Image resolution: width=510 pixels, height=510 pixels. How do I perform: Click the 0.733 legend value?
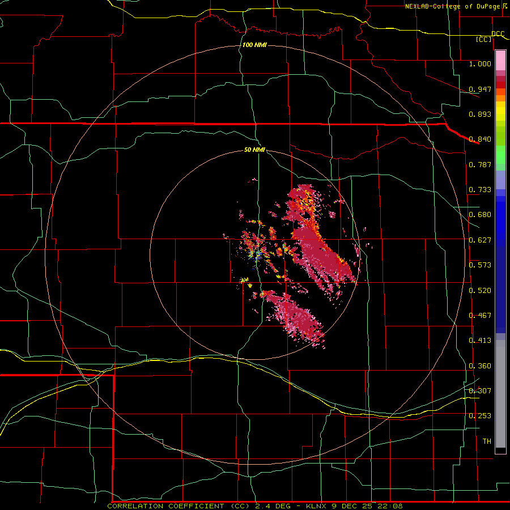tap(480, 190)
